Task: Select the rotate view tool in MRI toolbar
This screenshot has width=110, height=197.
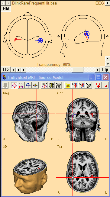Action: click(x=14, y=85)
